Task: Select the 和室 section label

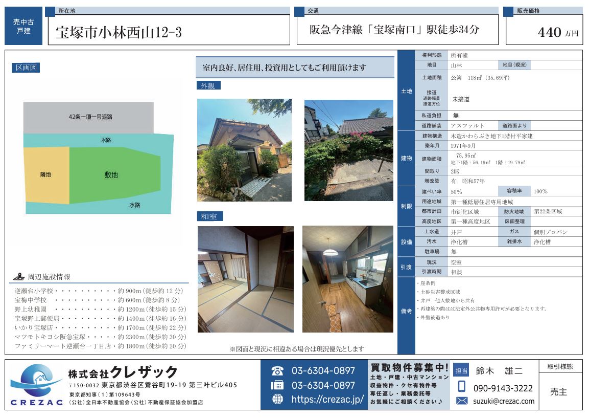Action: click(x=209, y=216)
